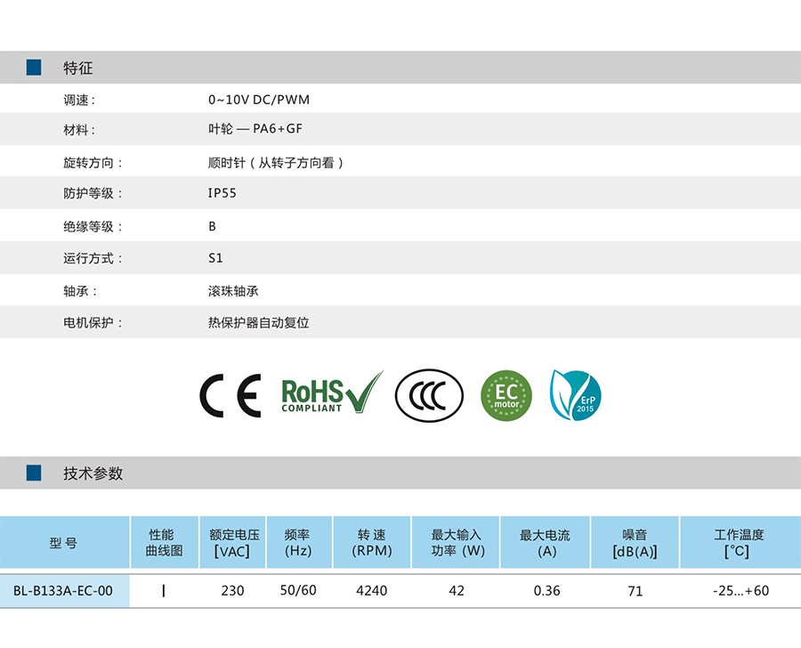Click the CE certification mark
Viewport: 801px width, 648px height.
click(230, 396)
